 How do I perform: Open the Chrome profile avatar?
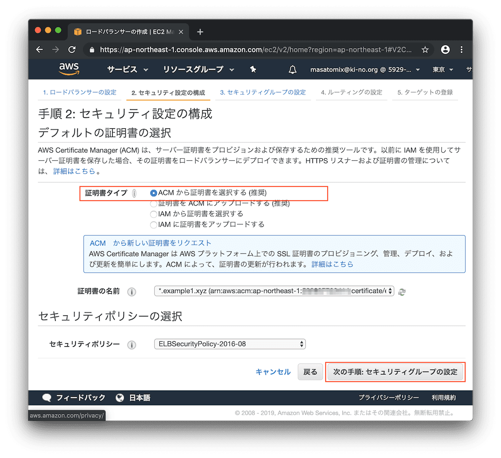pyautogui.click(x=445, y=50)
